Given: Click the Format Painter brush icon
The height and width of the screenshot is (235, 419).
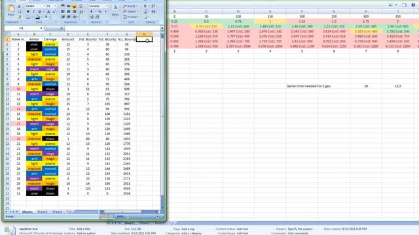Looking at the screenshot, I should tap(19, 17).
